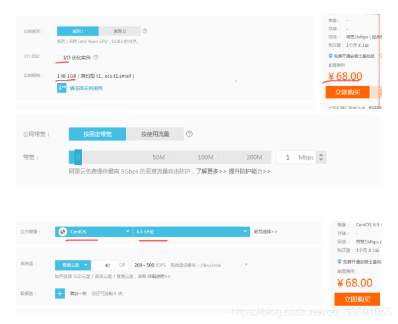Screen dimensions: 398x324
Task: Click the upper ¥68.00 price with red underline
Action: pyautogui.click(x=345, y=77)
